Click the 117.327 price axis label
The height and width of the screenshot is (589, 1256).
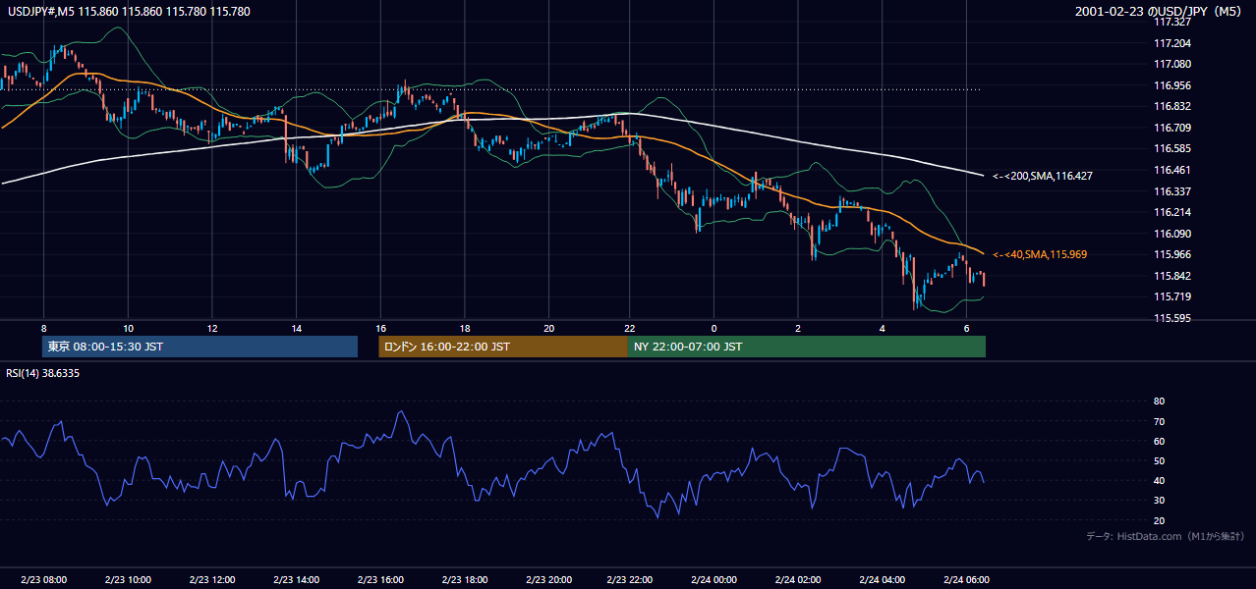coord(1172,22)
